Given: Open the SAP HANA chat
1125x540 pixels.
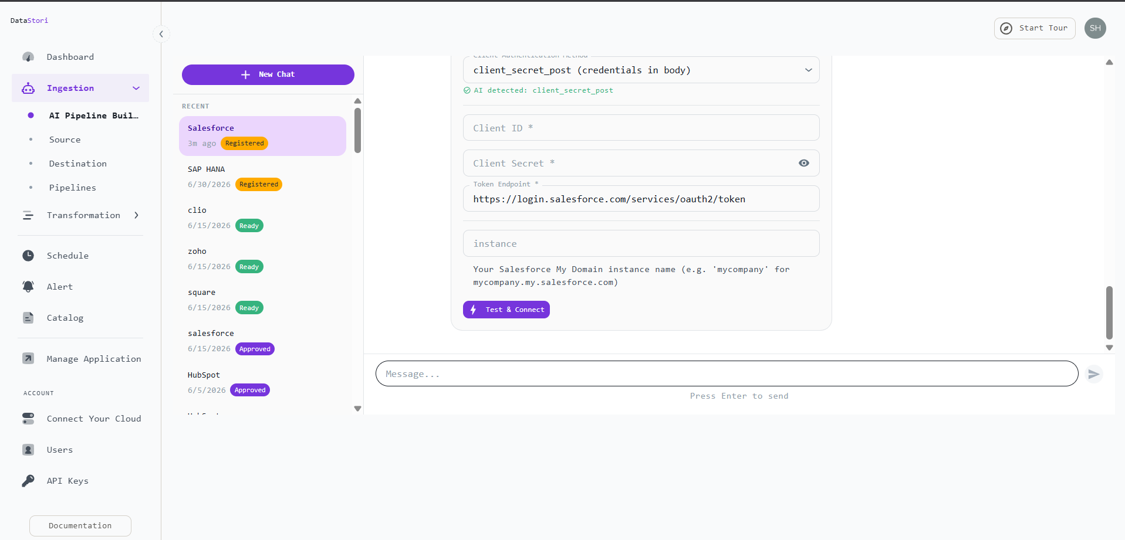Looking at the screenshot, I should tap(262, 177).
